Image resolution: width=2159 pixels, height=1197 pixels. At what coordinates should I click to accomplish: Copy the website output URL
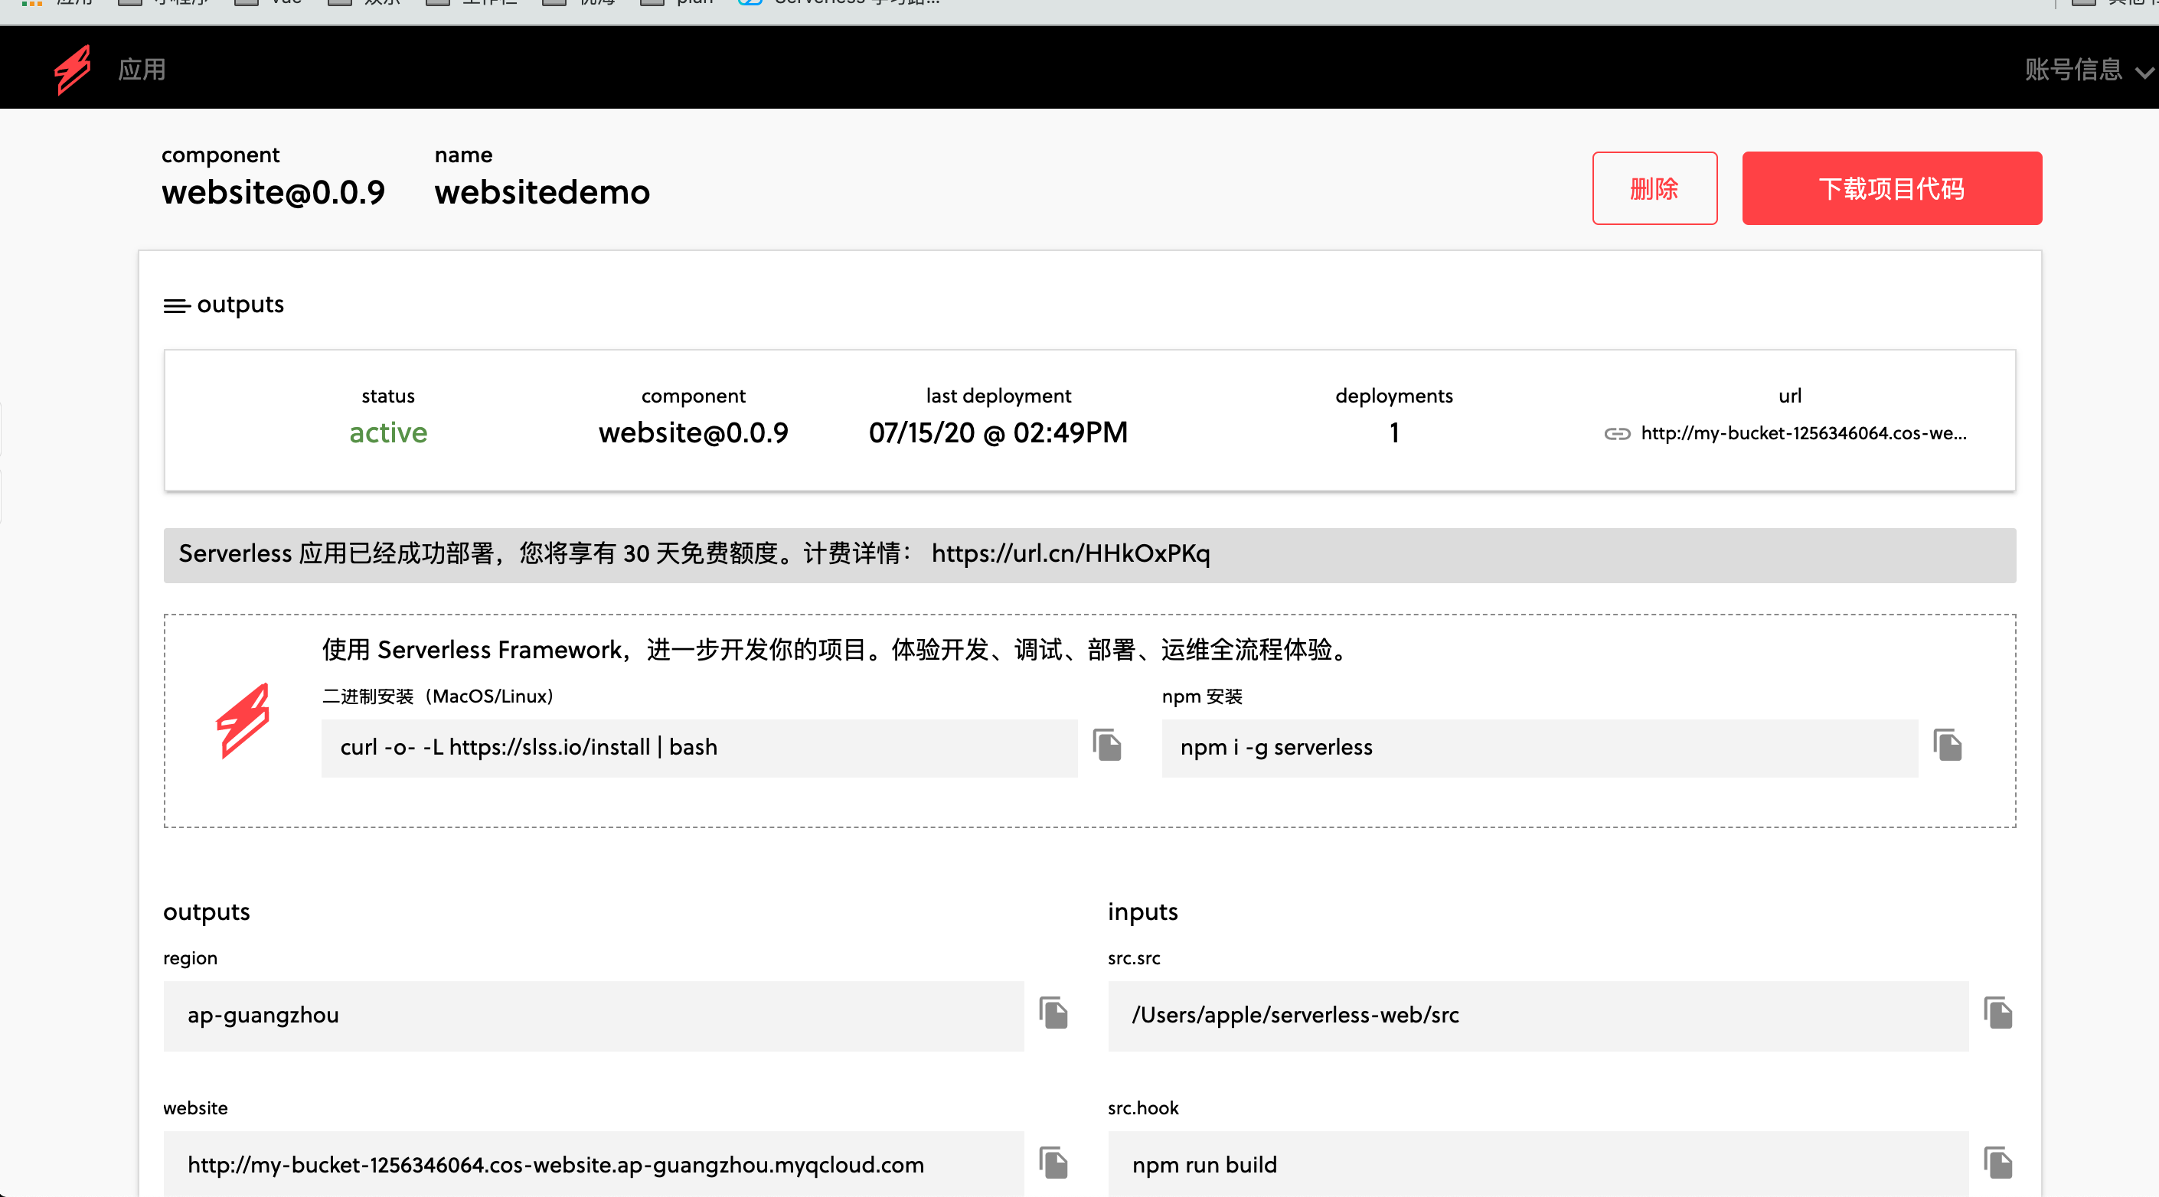pyautogui.click(x=1053, y=1163)
